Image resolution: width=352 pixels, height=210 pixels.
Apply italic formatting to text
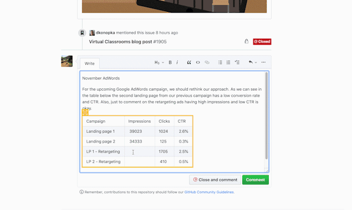(177, 62)
